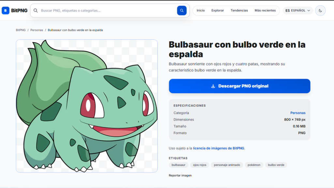Open the ES Español language dropdown
The width and height of the screenshot is (334, 188).
298,10
